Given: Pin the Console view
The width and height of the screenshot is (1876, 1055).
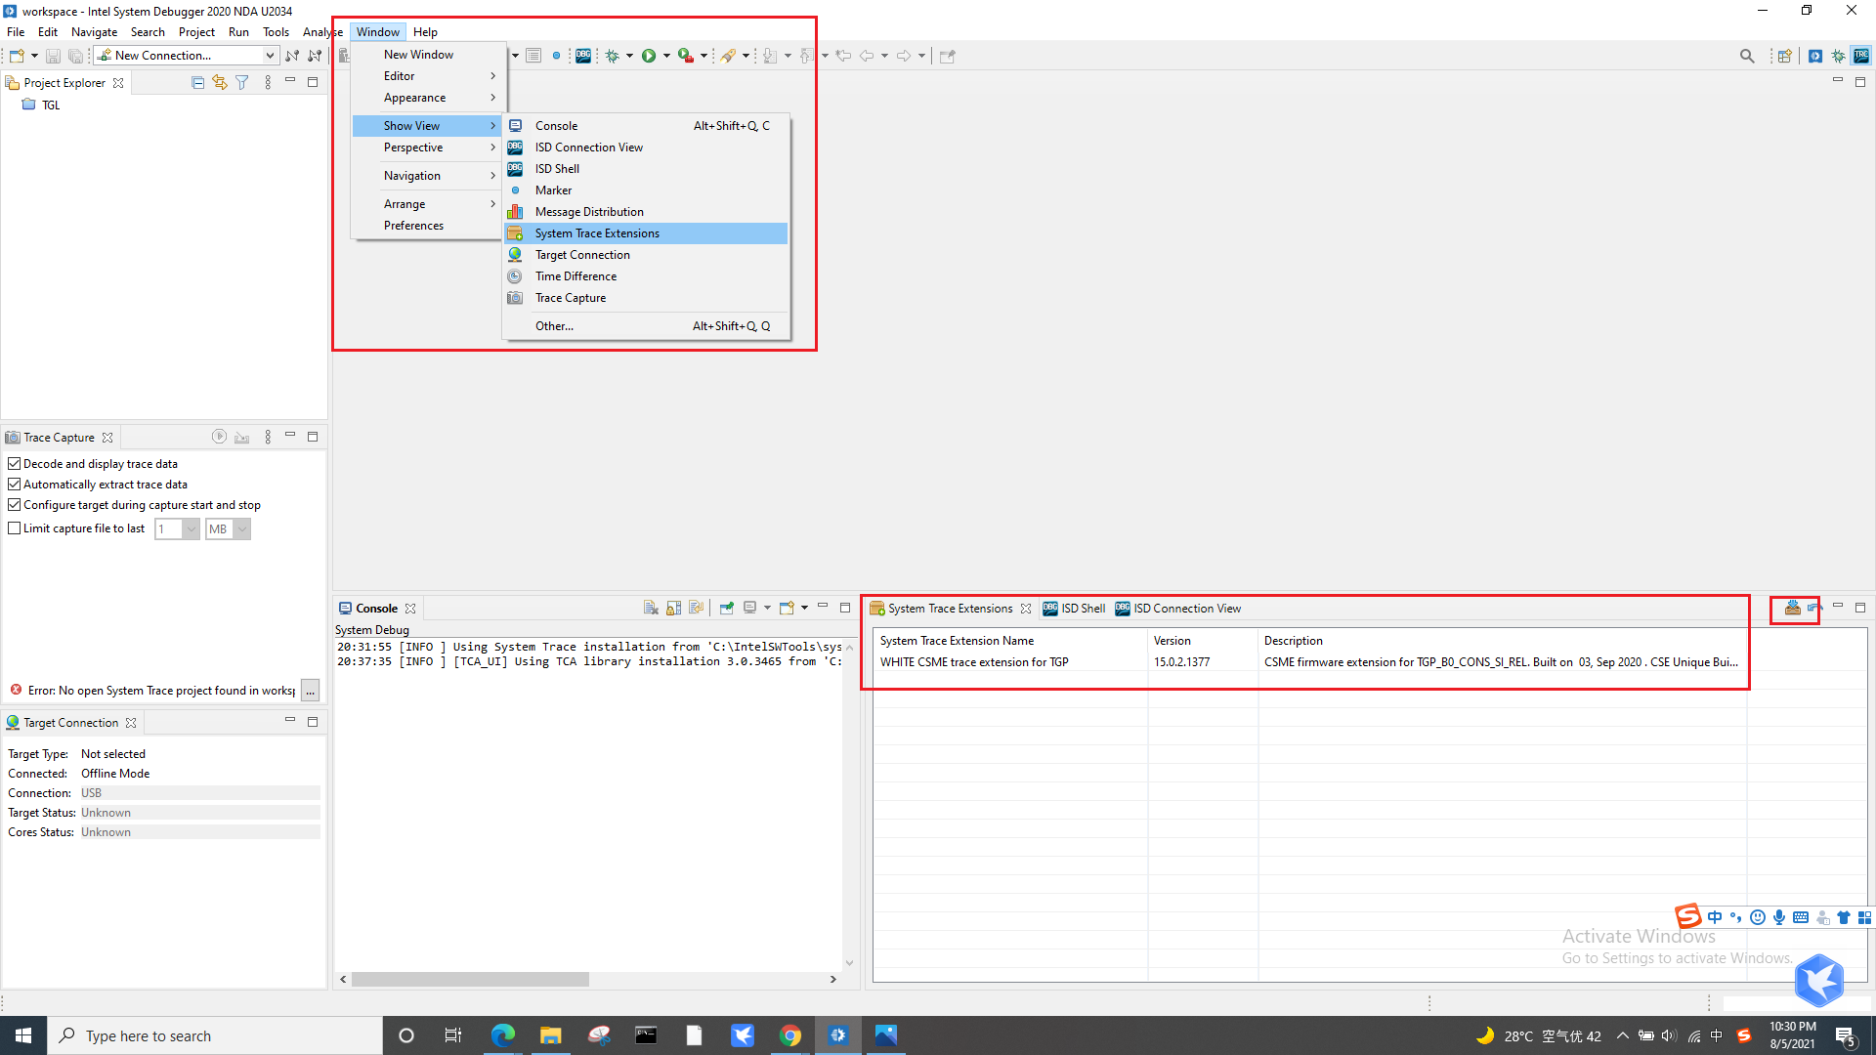Looking at the screenshot, I should [x=727, y=608].
